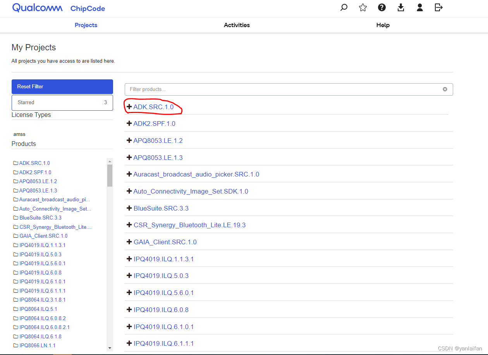This screenshot has width=488, height=355.
Task: Expand ADK2.SPF.1.0 with its plus icon
Action: (x=129, y=123)
